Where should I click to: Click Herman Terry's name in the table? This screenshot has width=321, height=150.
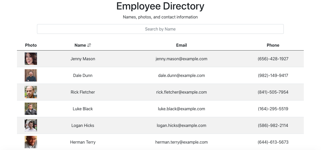(x=83, y=142)
